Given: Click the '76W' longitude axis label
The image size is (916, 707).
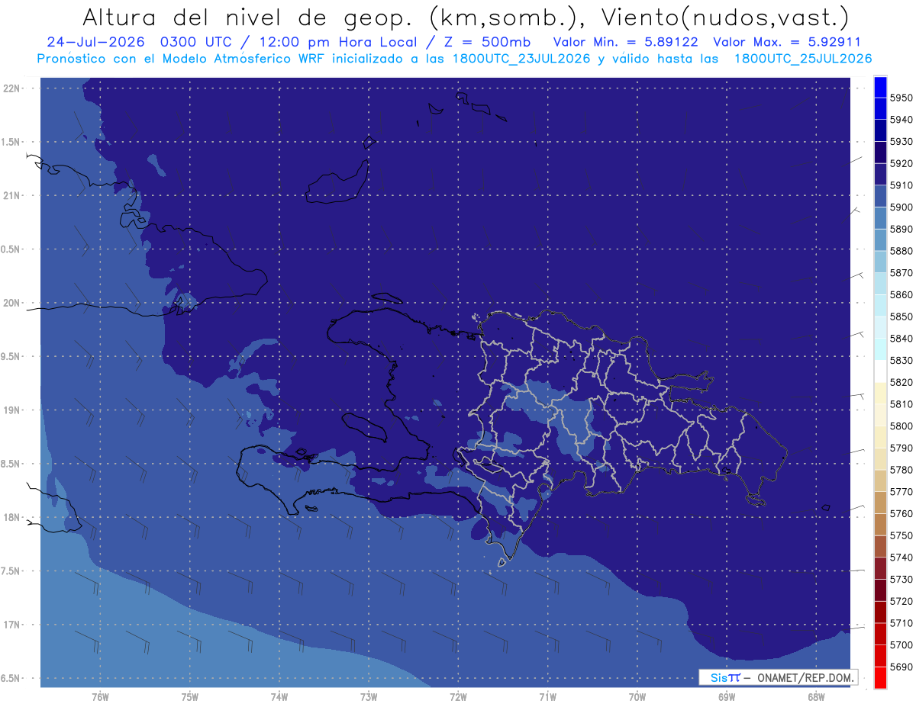Looking at the screenshot, I should pyautogui.click(x=100, y=696).
